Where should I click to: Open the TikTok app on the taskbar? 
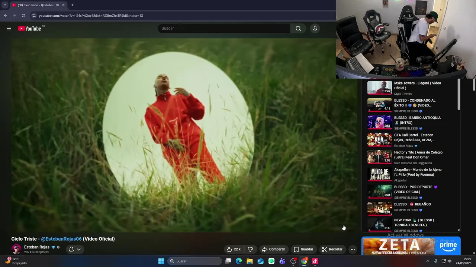pos(315,261)
